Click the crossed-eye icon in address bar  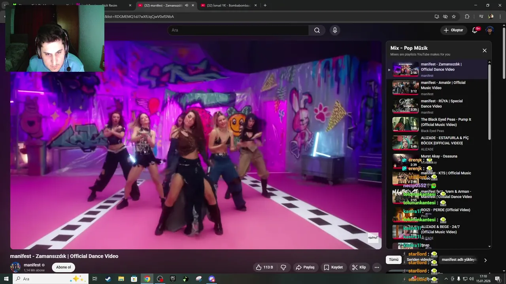pyautogui.click(x=446, y=17)
